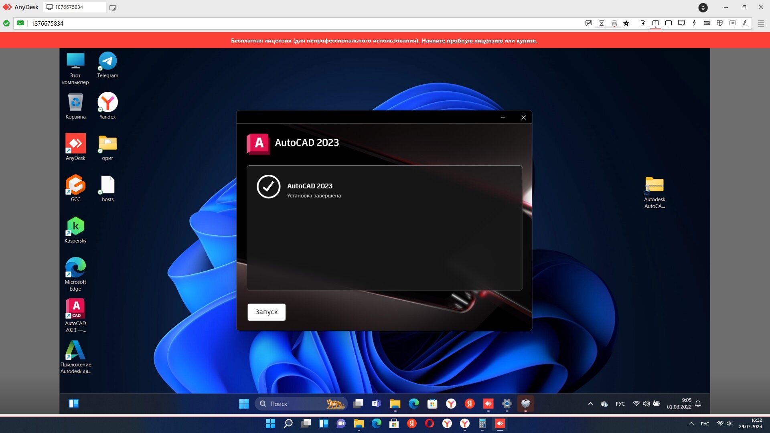Expand remote system tray hidden icons chevron
The width and height of the screenshot is (770, 433).
point(590,404)
